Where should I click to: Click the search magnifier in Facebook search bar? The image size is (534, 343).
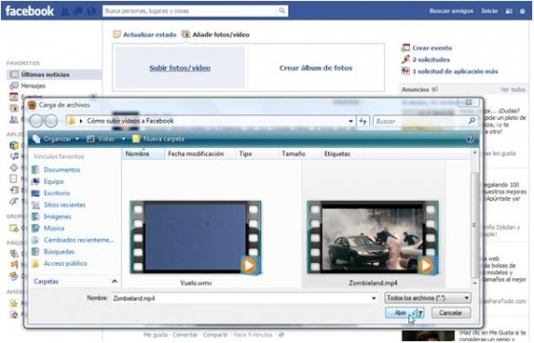(282, 10)
